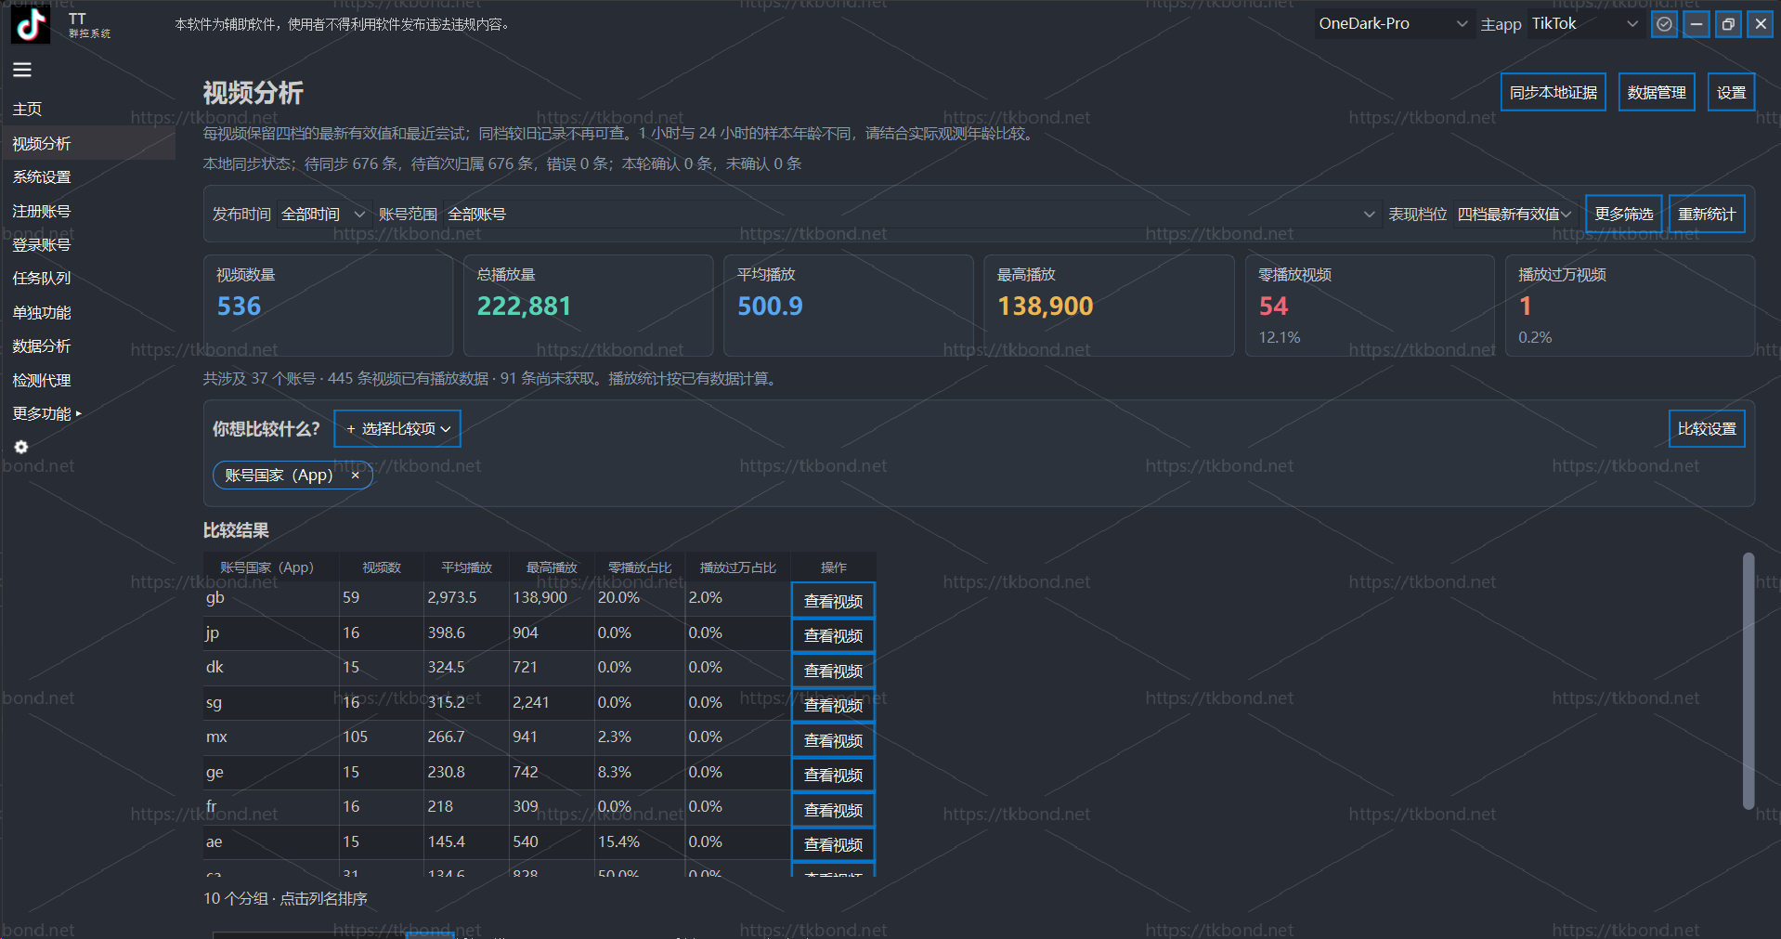Image resolution: width=1781 pixels, height=939 pixels.
Task: Click 查看视频 for the gb row
Action: pyautogui.click(x=833, y=601)
